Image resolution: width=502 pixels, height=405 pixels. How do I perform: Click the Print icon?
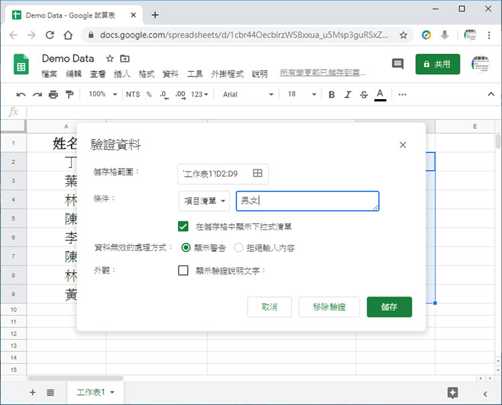pyautogui.click(x=53, y=94)
